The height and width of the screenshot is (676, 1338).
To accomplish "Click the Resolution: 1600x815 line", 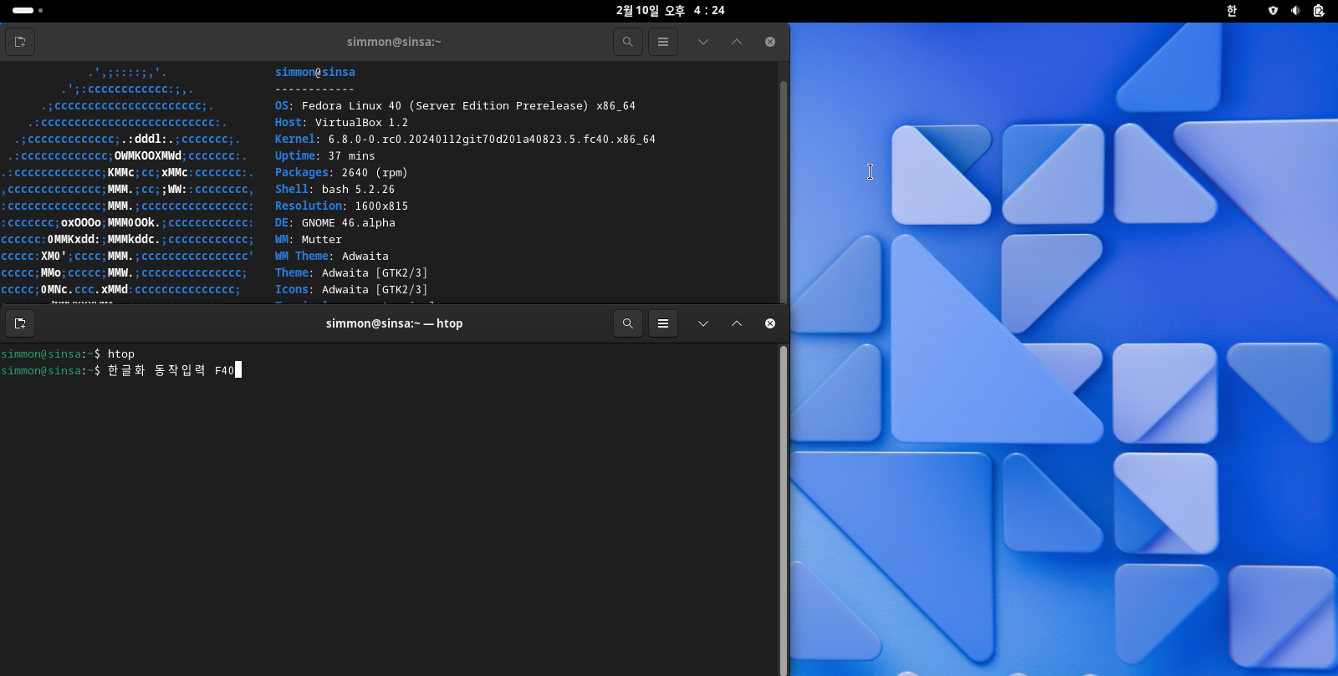I will click(x=341, y=206).
